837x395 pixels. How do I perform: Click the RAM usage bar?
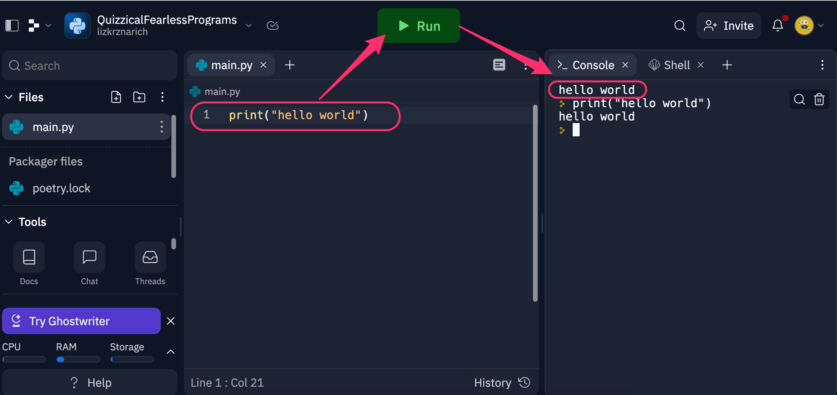(78, 359)
